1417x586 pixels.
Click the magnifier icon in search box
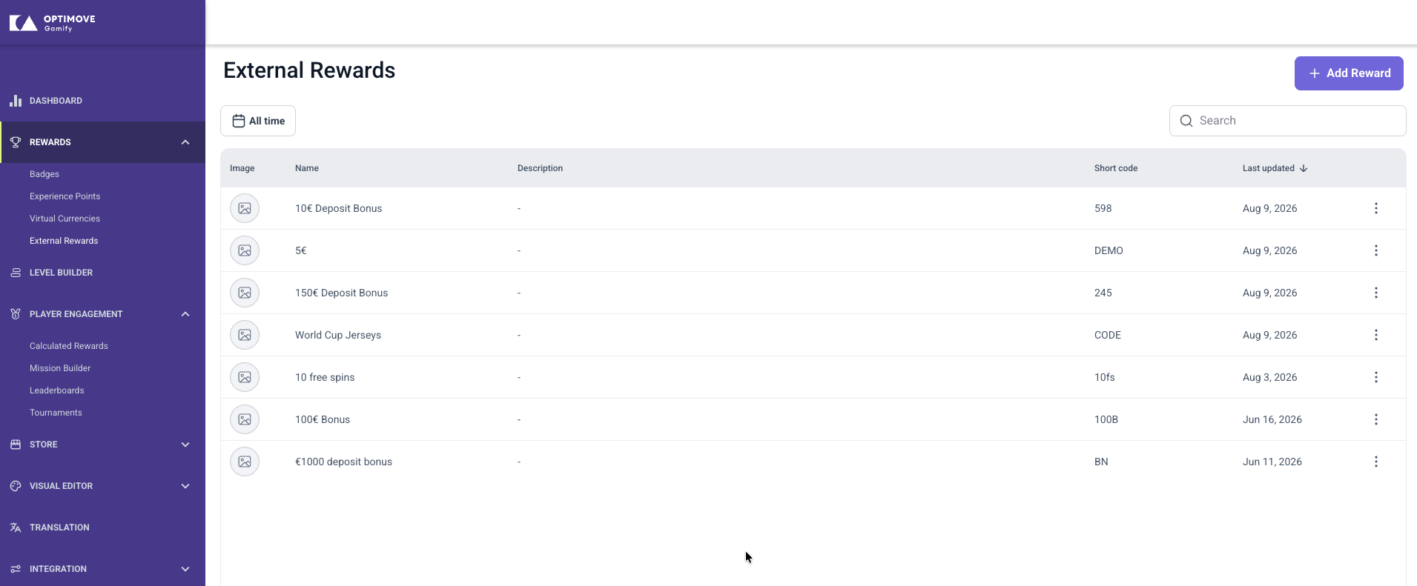click(1186, 121)
